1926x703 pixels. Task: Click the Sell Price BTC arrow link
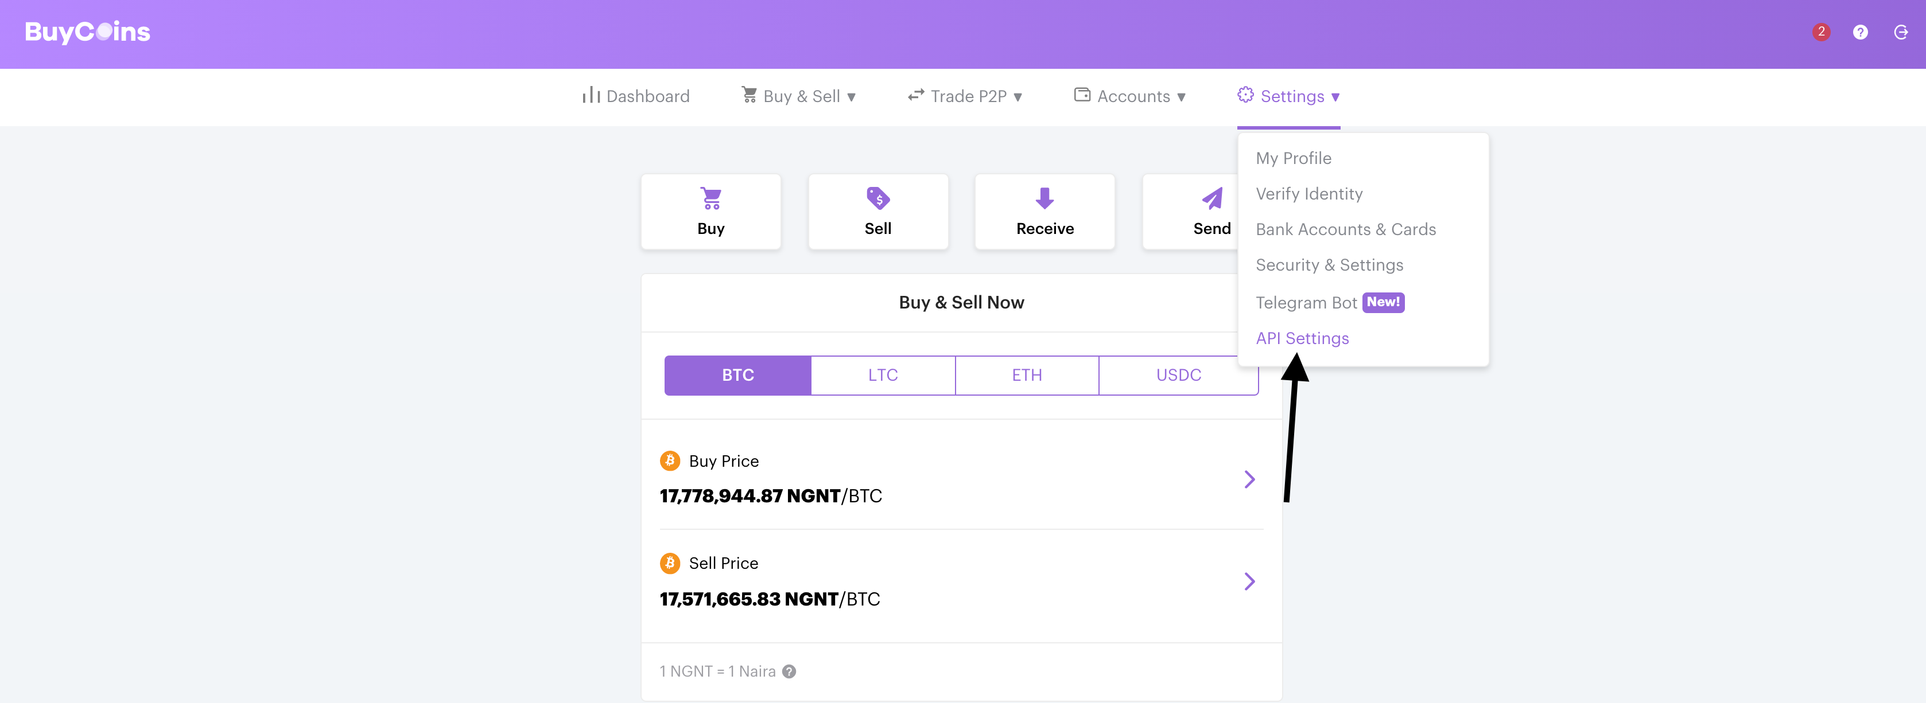click(x=1251, y=581)
